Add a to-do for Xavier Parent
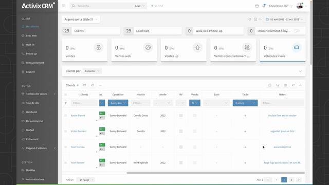The height and width of the screenshot is (185, 329). [x=245, y=116]
